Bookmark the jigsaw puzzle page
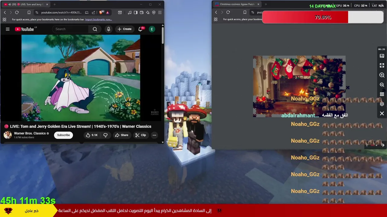 [245, 12]
